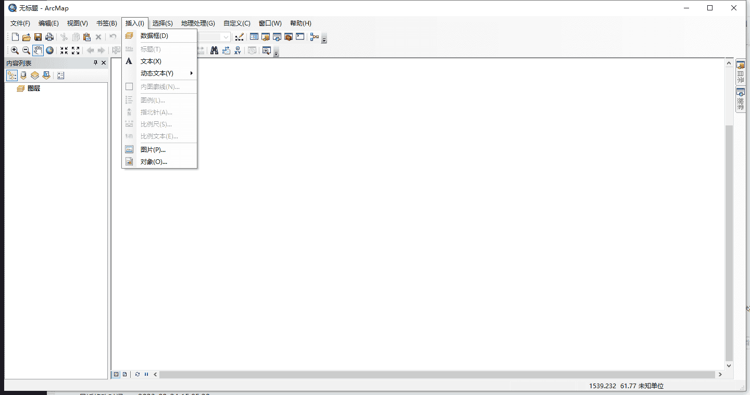Click the Print icon in standard toolbar
Viewport: 750px width, 395px height.
coord(49,37)
